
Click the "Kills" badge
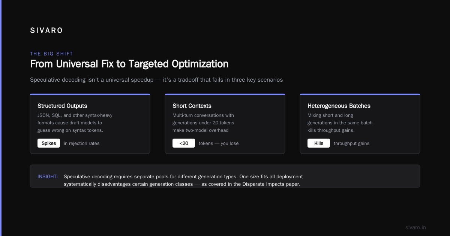[319, 143]
